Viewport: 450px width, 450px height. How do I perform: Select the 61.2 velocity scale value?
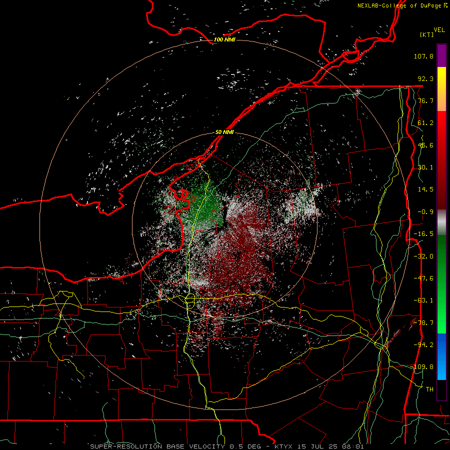click(x=425, y=123)
